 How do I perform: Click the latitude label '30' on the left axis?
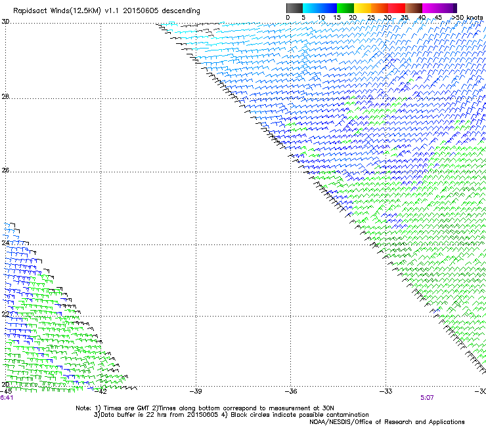[x=5, y=22]
